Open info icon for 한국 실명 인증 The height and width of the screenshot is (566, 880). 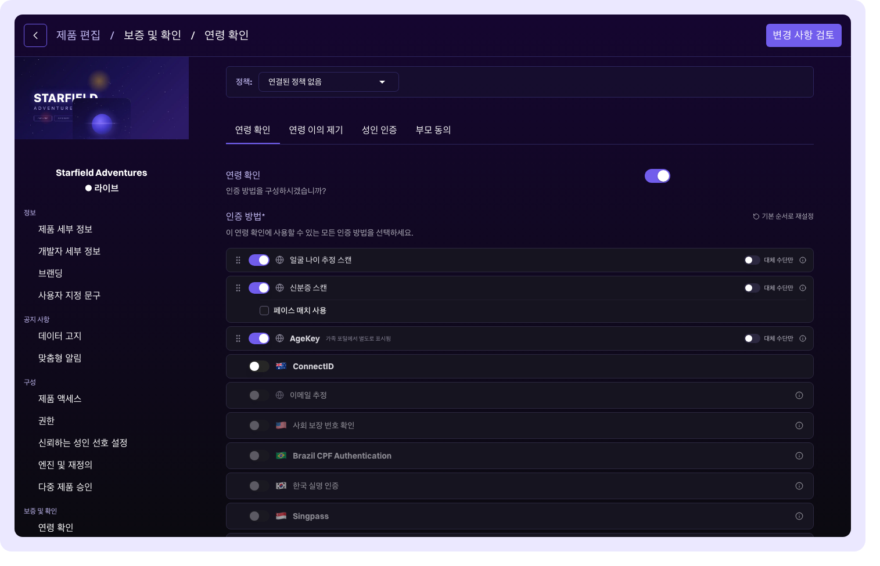799,486
